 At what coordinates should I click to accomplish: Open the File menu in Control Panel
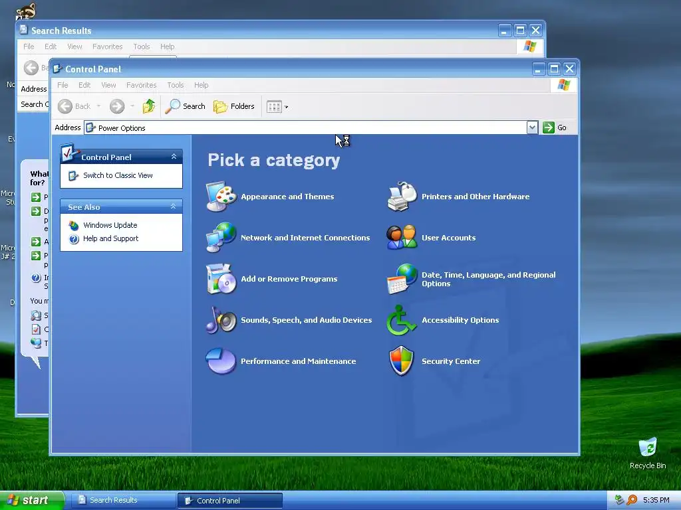pyautogui.click(x=63, y=85)
